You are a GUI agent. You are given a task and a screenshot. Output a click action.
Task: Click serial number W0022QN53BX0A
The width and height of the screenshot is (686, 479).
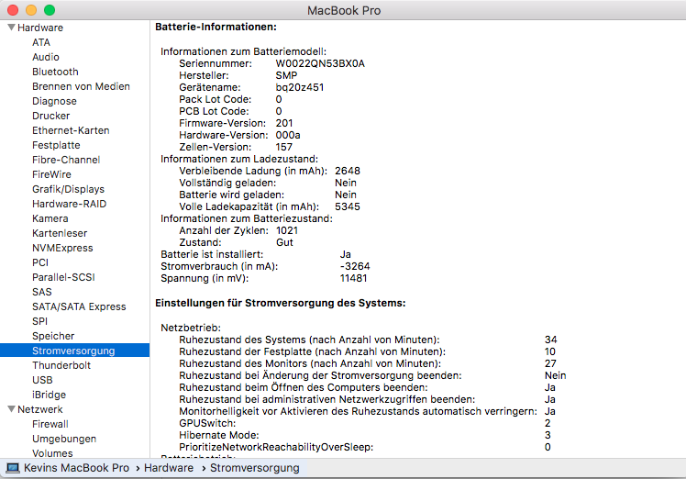tap(320, 63)
